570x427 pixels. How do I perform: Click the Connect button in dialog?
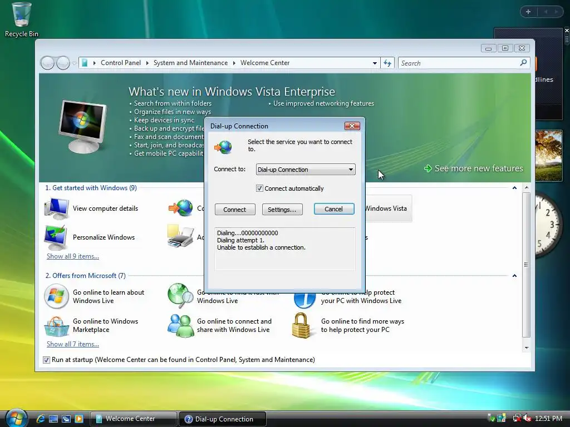[x=235, y=210]
